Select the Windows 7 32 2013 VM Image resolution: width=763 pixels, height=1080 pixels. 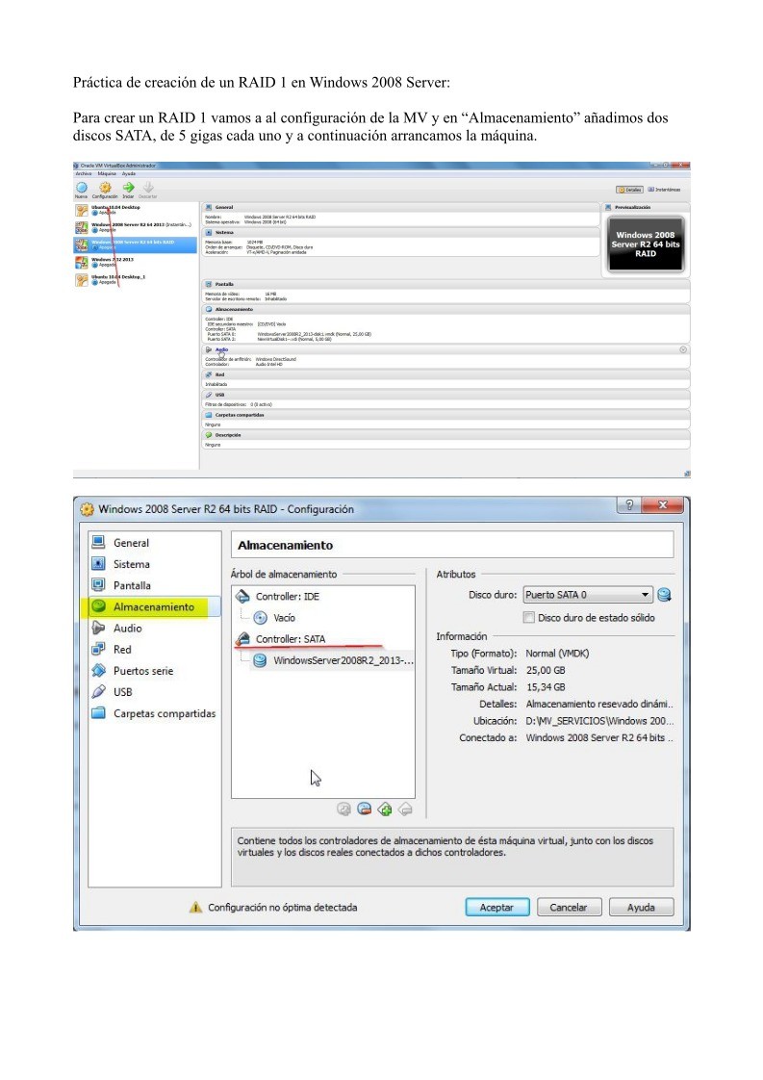click(x=135, y=263)
